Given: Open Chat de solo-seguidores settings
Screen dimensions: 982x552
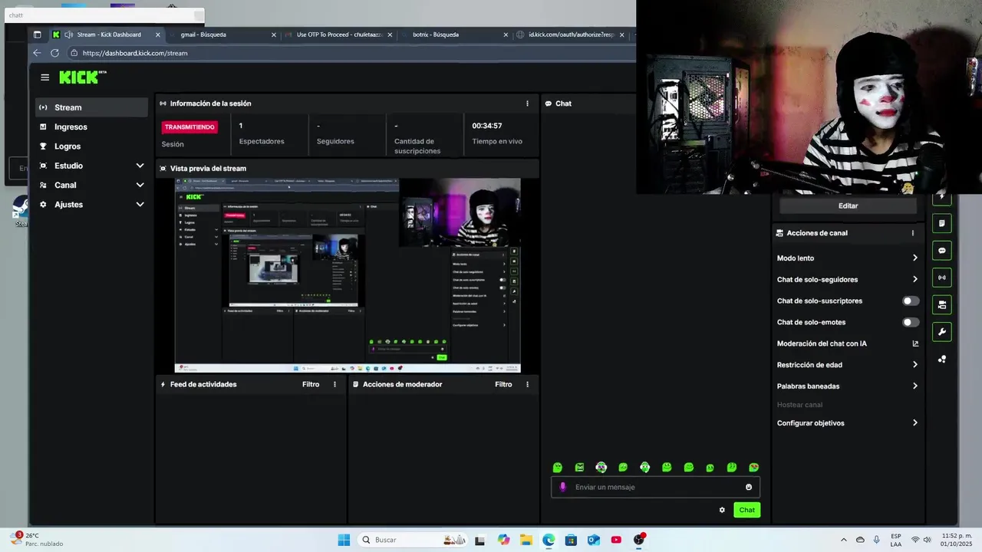Looking at the screenshot, I should (847, 279).
